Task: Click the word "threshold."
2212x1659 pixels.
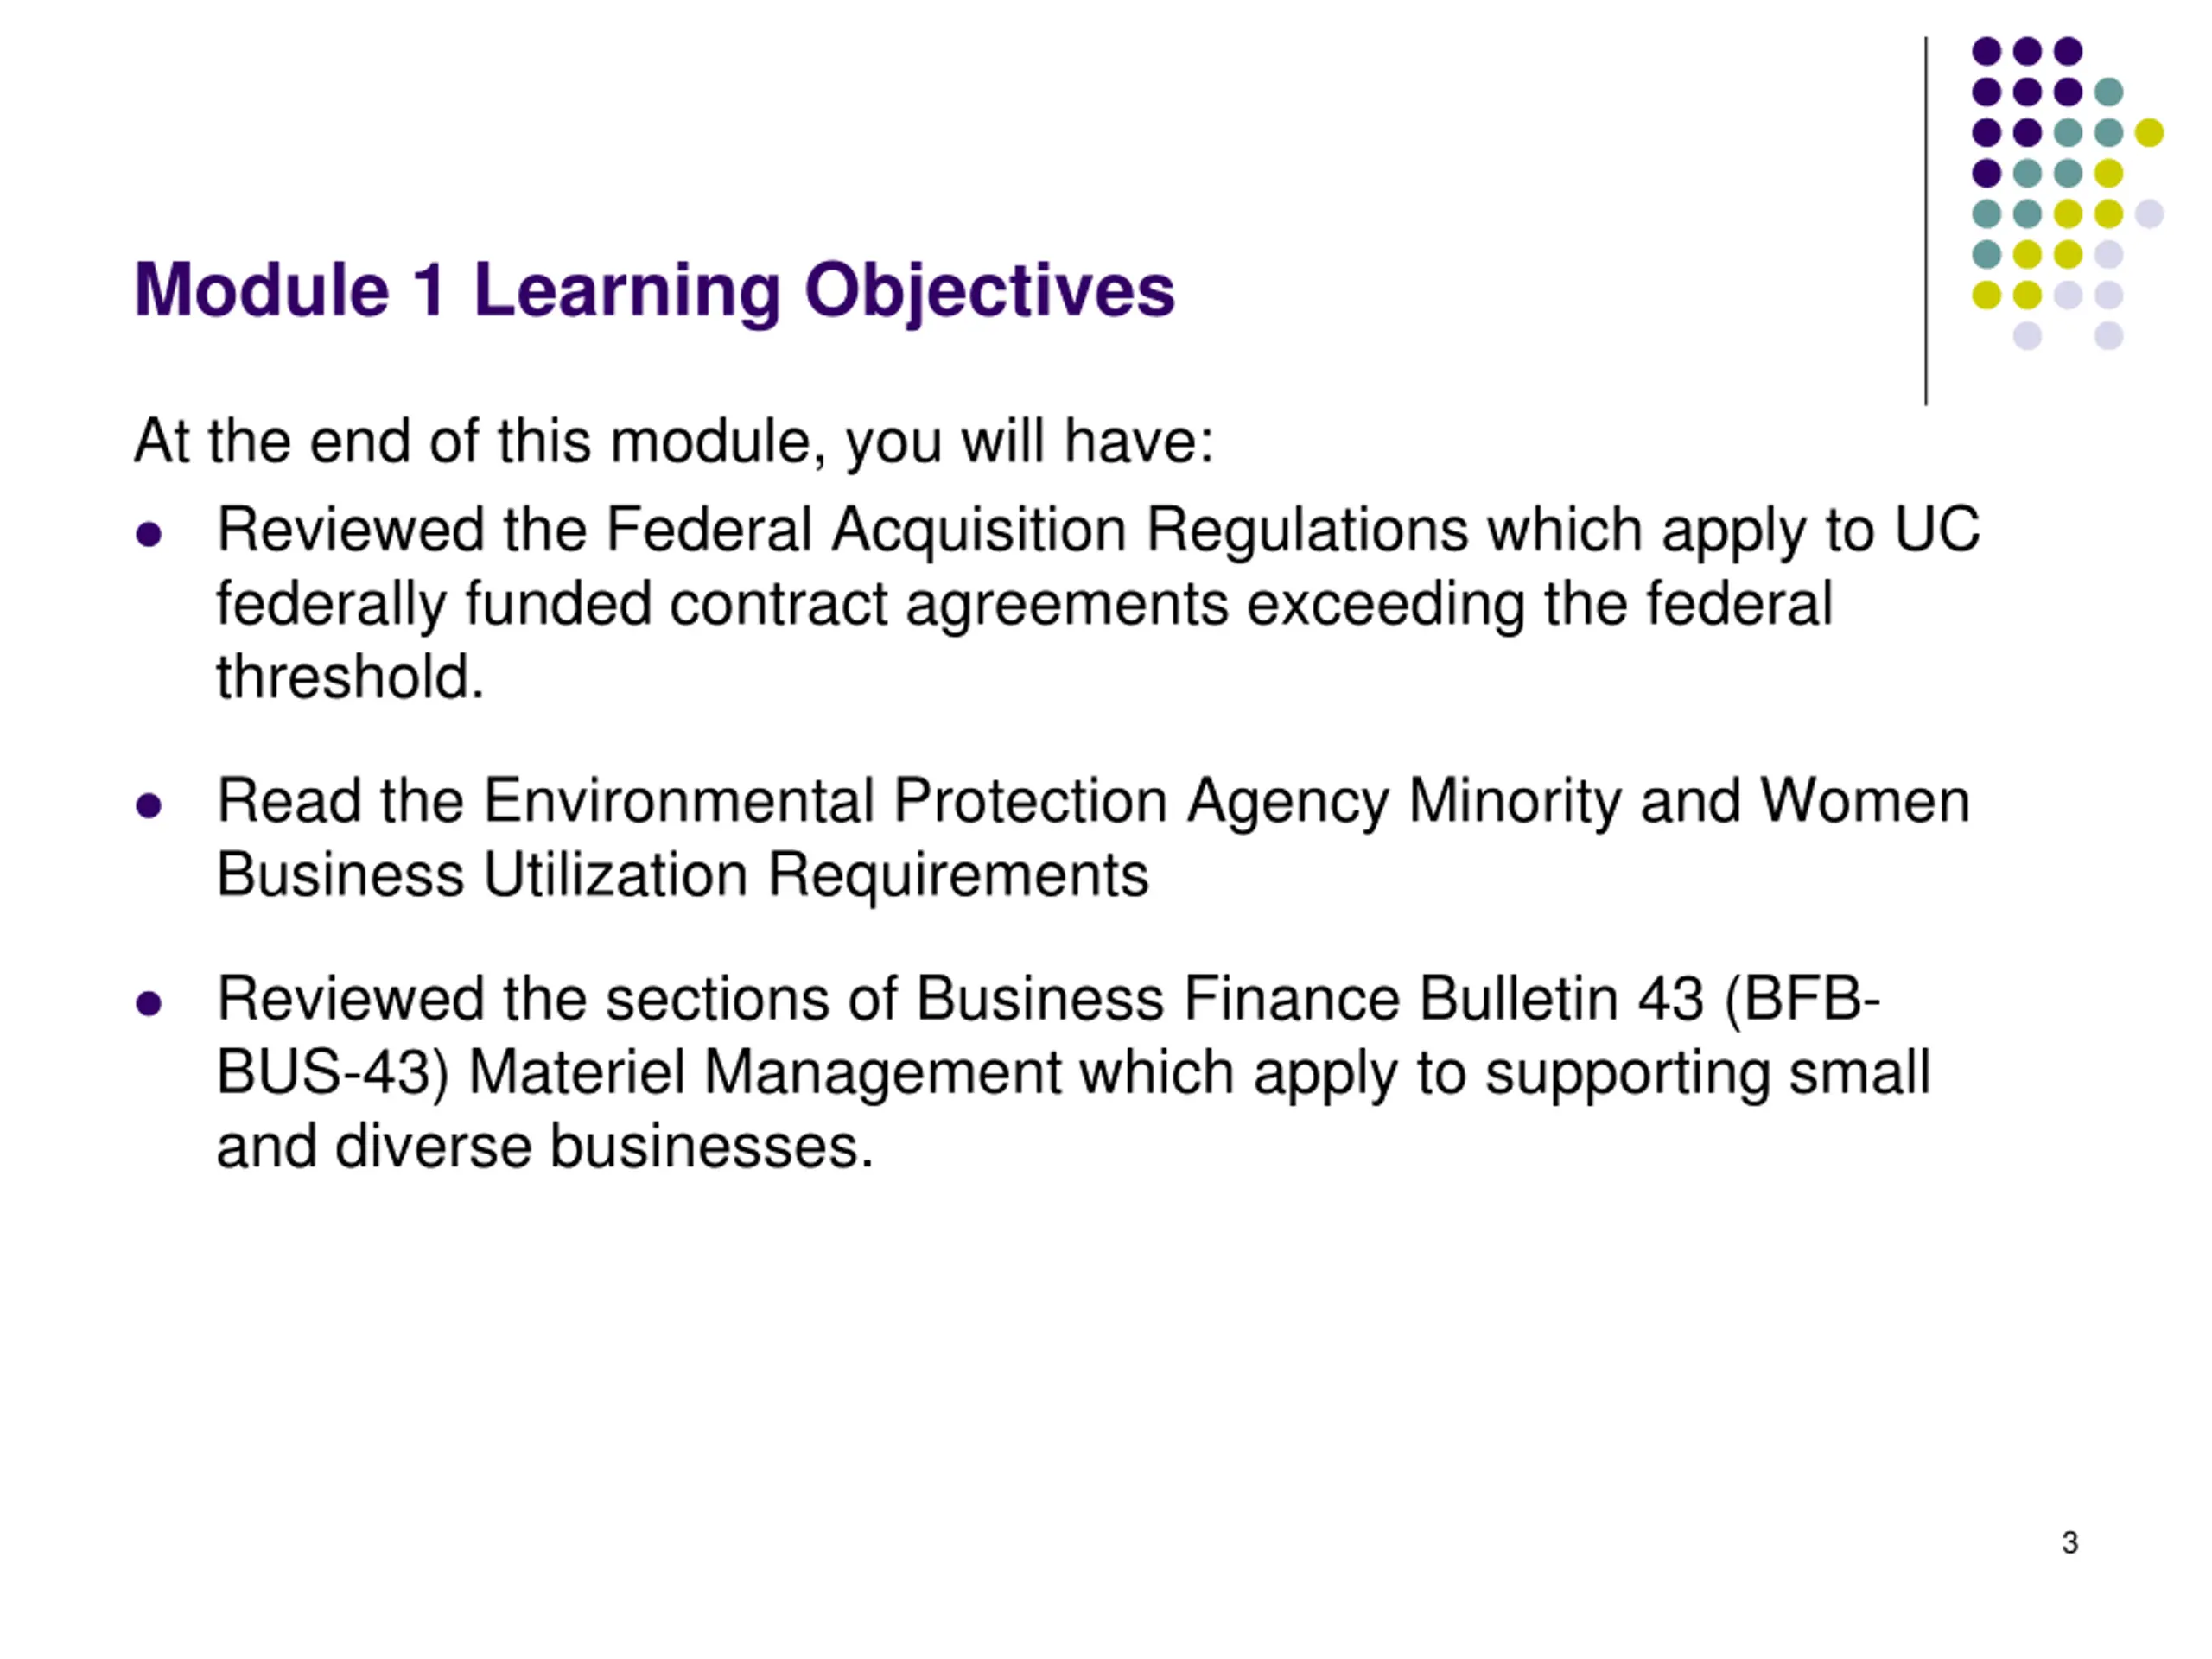Action: 350,677
